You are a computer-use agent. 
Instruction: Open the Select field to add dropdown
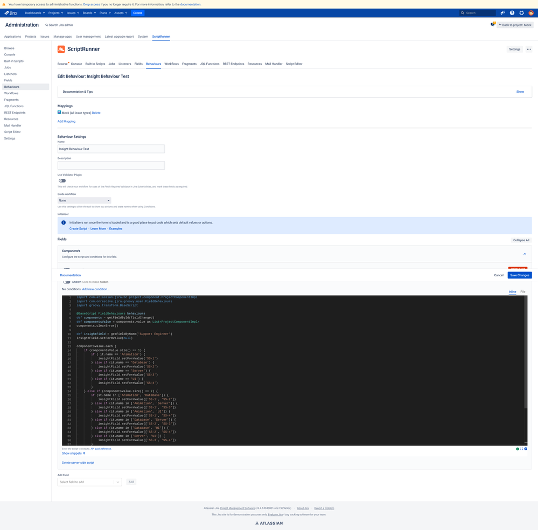pos(89,482)
